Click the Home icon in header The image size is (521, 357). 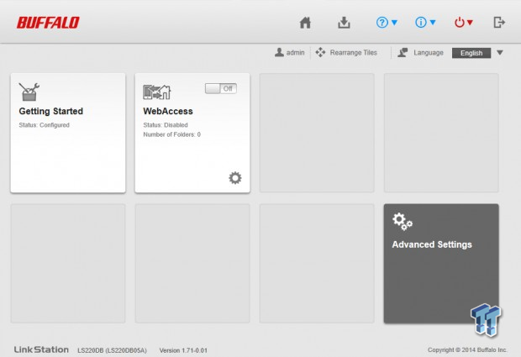pos(305,23)
